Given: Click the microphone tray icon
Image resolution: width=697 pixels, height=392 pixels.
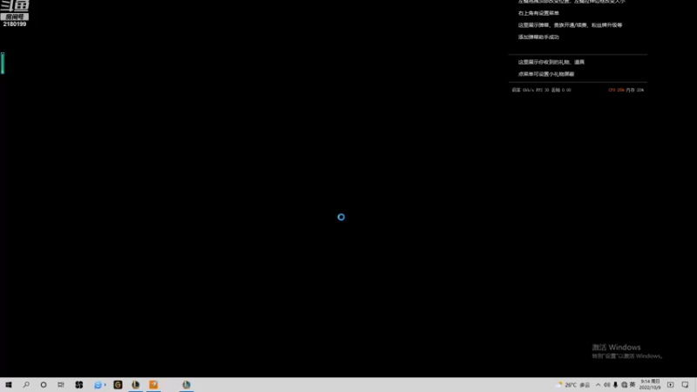Looking at the screenshot, I should click(x=615, y=385).
